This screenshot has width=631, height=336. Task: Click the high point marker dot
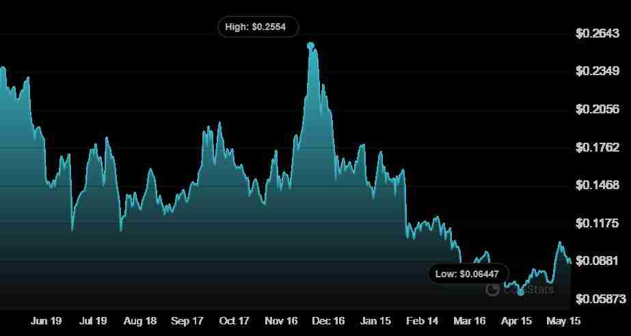point(311,46)
